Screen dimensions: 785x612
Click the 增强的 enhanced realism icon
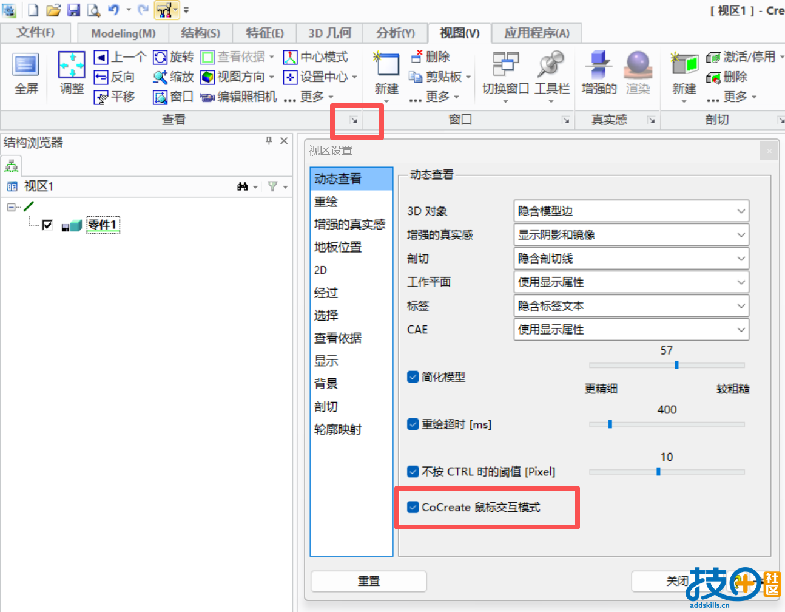[599, 64]
